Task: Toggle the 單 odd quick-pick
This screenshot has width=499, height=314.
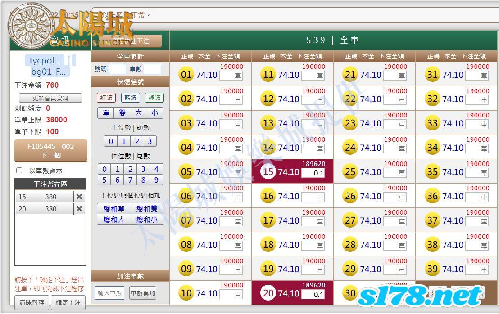Action: (x=106, y=113)
